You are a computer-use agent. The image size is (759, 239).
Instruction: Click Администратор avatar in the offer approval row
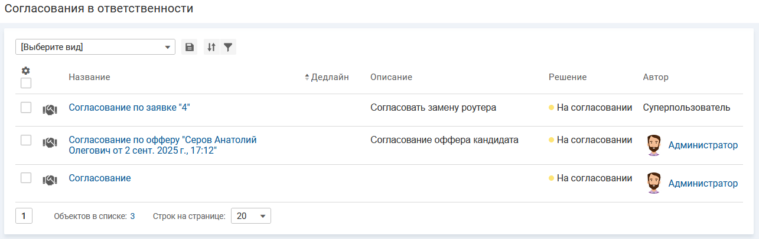click(x=653, y=145)
